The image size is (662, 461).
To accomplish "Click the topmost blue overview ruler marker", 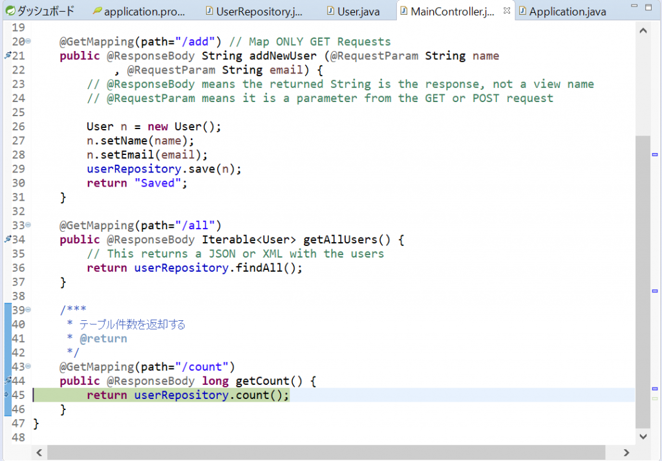I will tap(654, 155).
